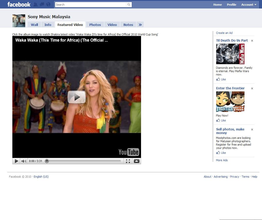Close the Sell photos ad

pyautogui.click(x=252, y=129)
